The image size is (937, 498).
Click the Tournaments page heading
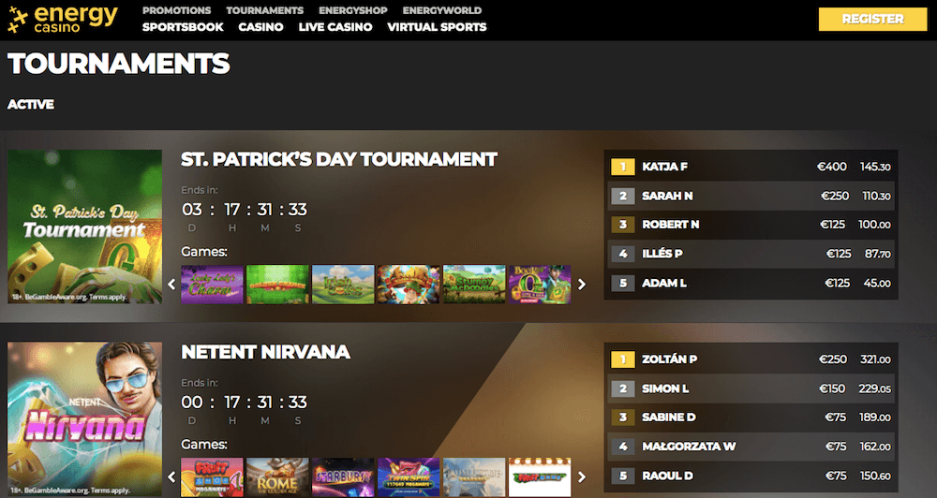pos(119,64)
